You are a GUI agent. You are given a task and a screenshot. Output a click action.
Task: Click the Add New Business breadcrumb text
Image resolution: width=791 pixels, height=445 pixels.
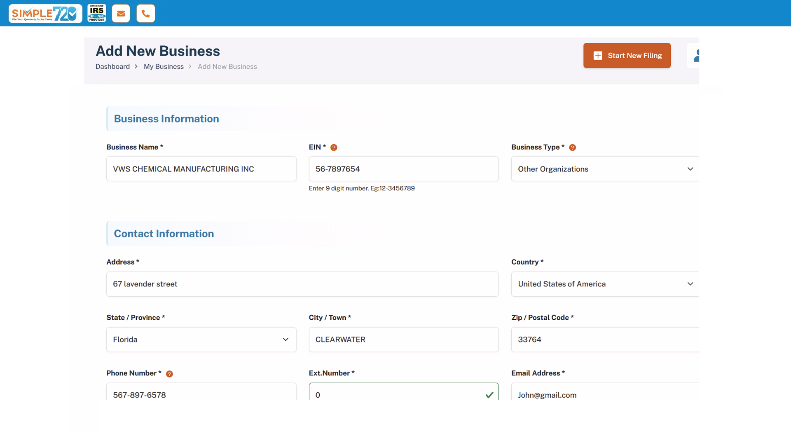227,66
